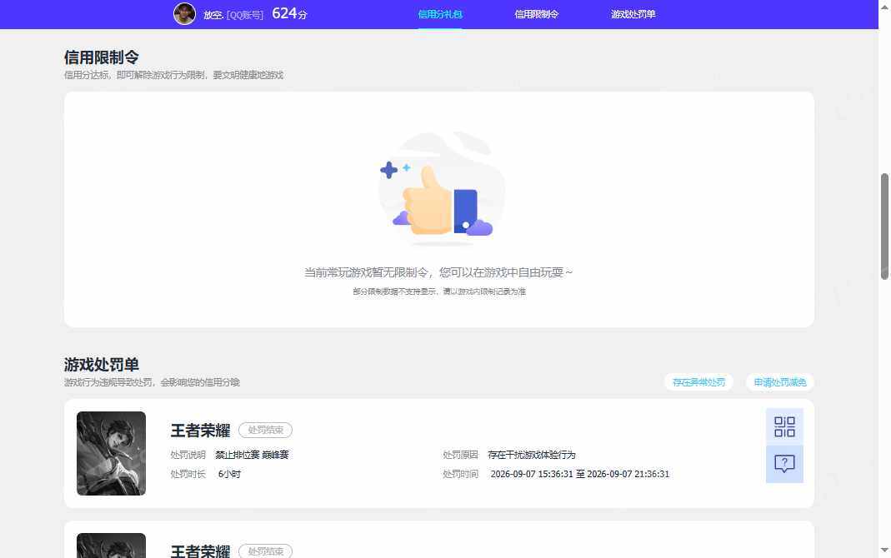Click the 存在异常处罚 button
This screenshot has width=891, height=558.
pos(698,382)
